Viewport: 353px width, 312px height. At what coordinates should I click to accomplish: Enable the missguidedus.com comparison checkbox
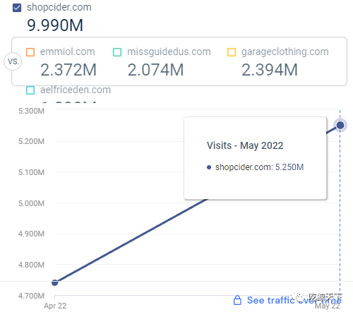(x=117, y=52)
